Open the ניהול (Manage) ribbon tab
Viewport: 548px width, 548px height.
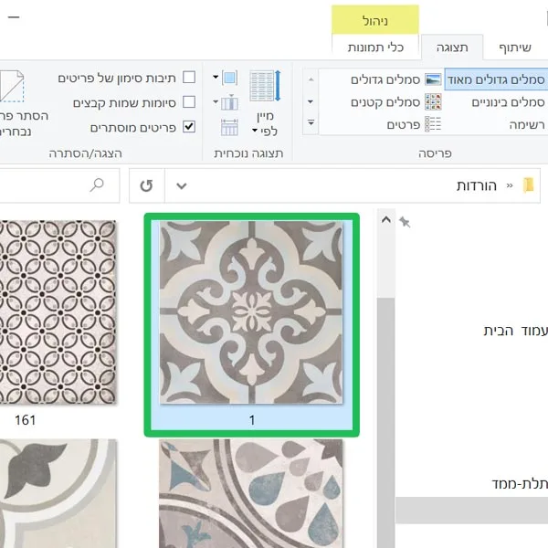375,20
